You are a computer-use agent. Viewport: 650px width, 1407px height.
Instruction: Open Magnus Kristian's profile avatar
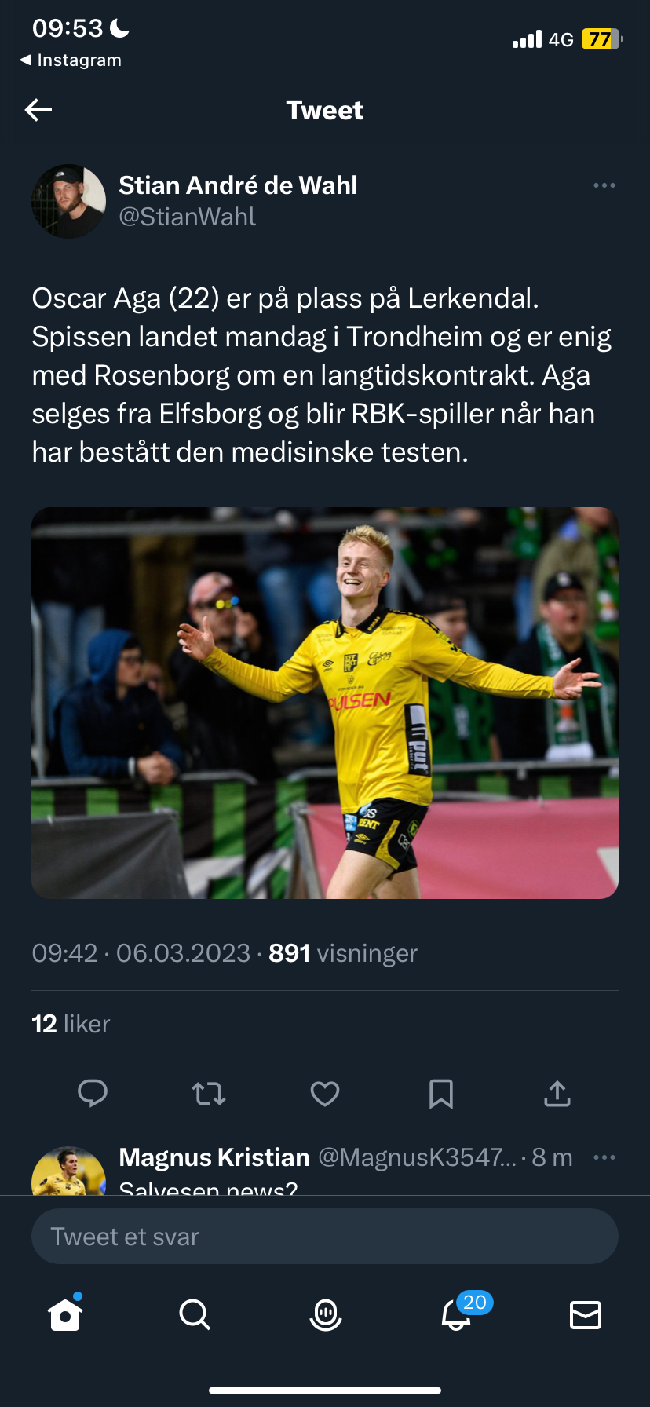68,1171
